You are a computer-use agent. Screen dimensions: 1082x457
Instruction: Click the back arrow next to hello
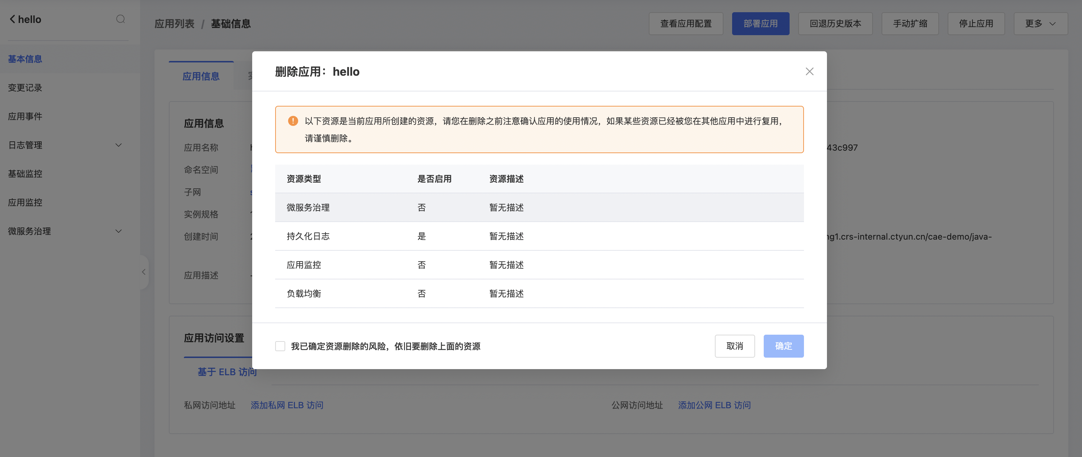click(x=13, y=19)
